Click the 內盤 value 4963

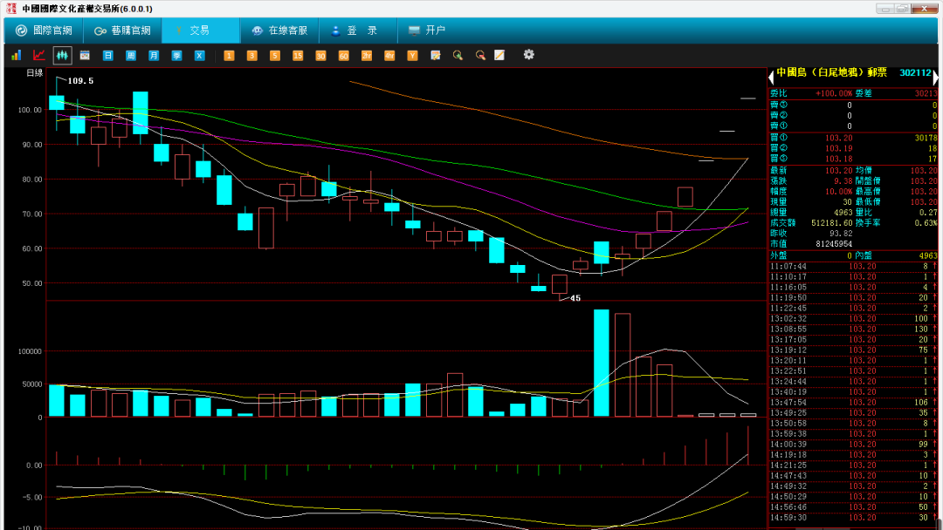928,255
